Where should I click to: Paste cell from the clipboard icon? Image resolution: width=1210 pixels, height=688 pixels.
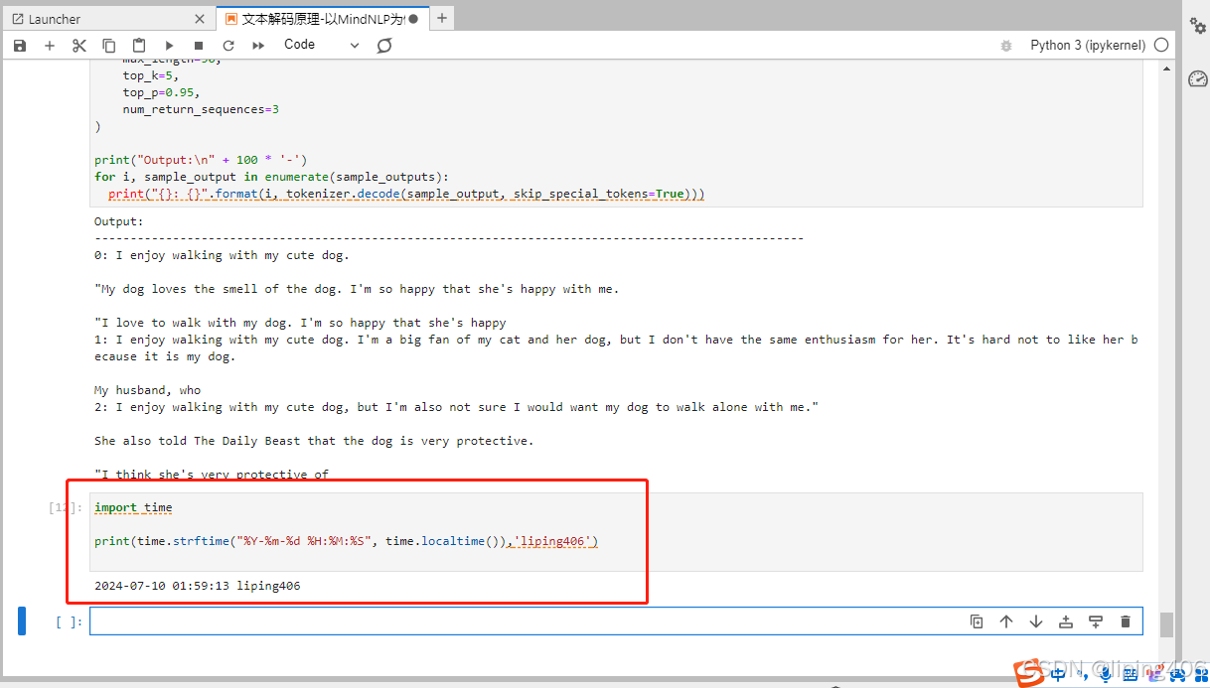pos(139,46)
